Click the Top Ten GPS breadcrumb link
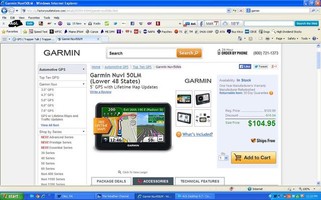The width and height of the screenshot is (321, 200). (142, 66)
